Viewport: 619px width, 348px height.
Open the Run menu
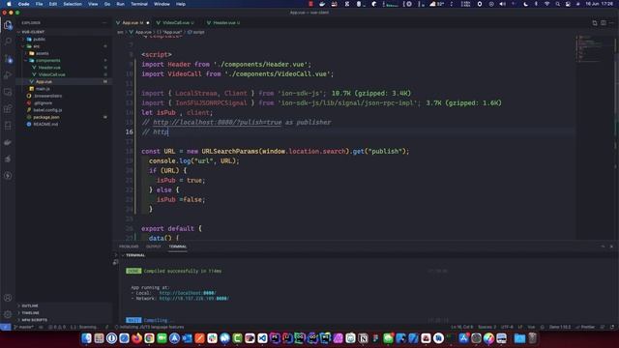coord(120,4)
